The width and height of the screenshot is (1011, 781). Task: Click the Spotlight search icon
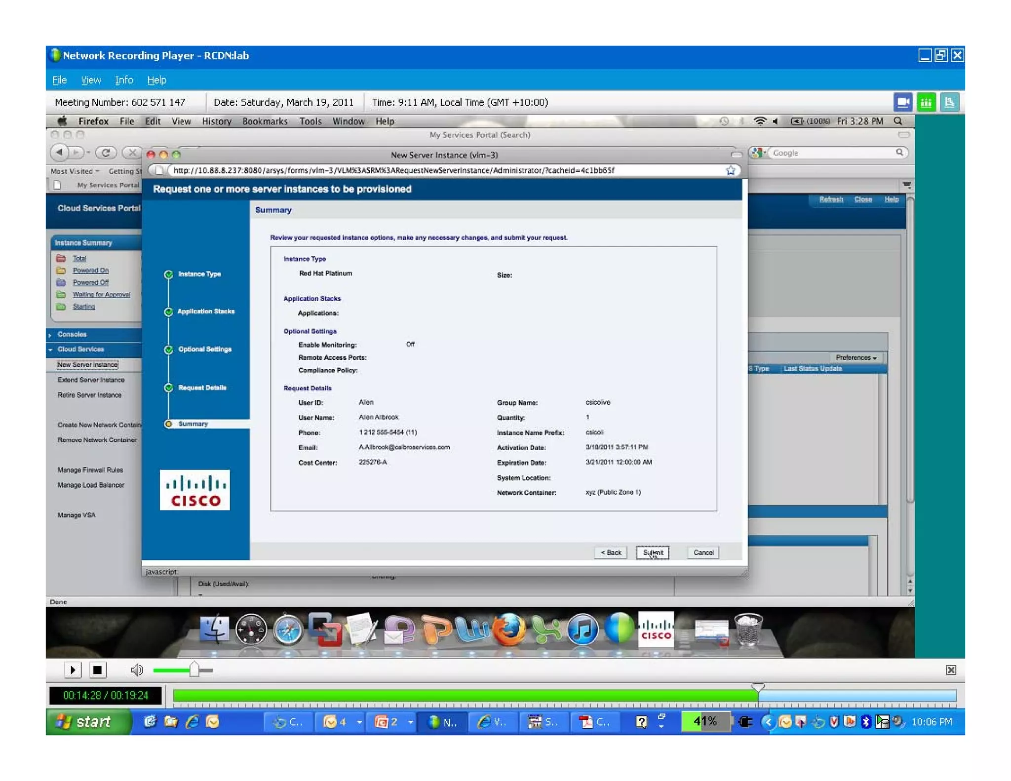point(898,121)
